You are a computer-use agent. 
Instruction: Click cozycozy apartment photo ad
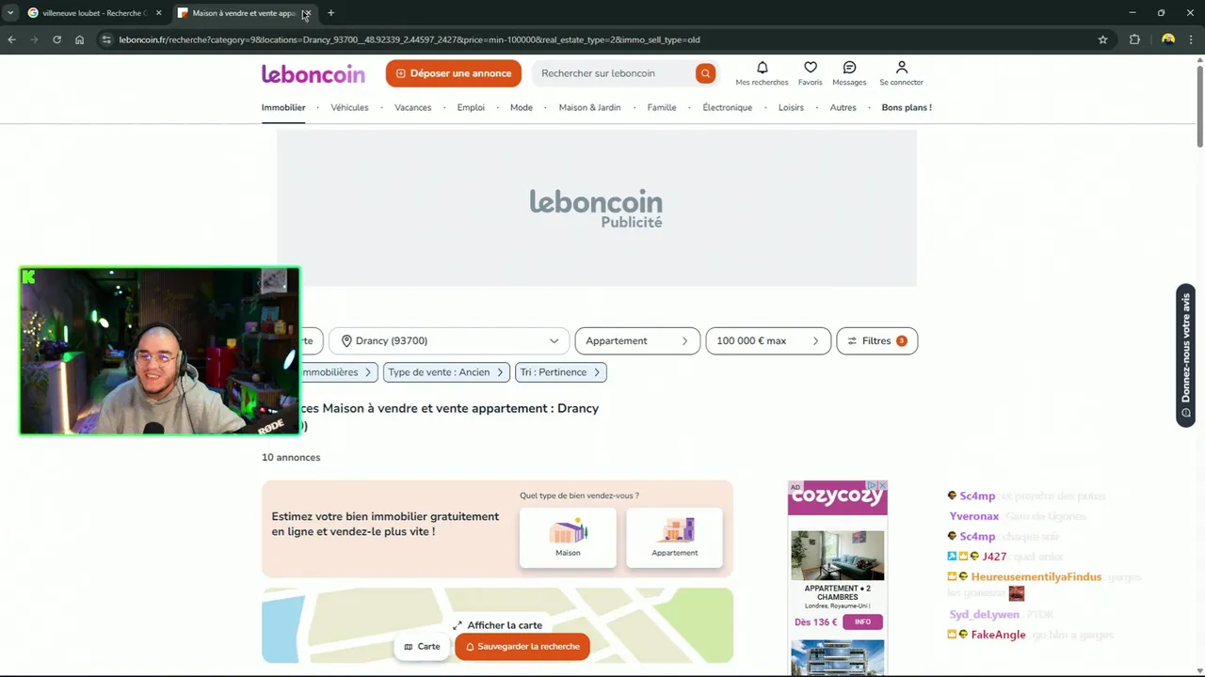(x=837, y=555)
